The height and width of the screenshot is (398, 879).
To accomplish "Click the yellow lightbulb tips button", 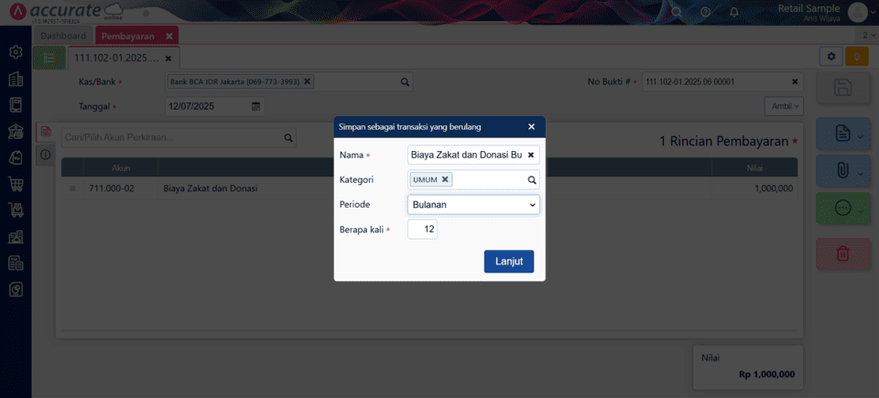I will [x=856, y=57].
